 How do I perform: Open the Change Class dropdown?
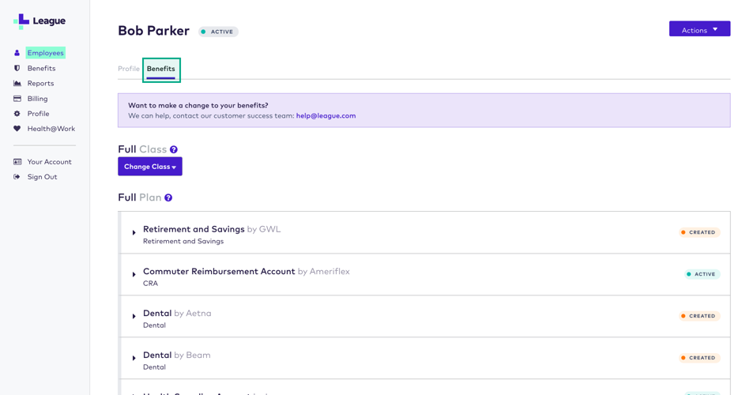tap(150, 167)
